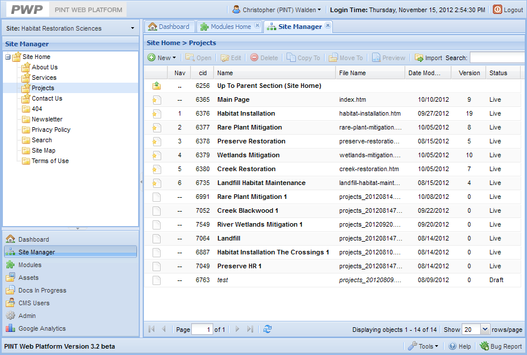
Task: Click the Up To Parent Section folder icon
Action: (x=156, y=86)
